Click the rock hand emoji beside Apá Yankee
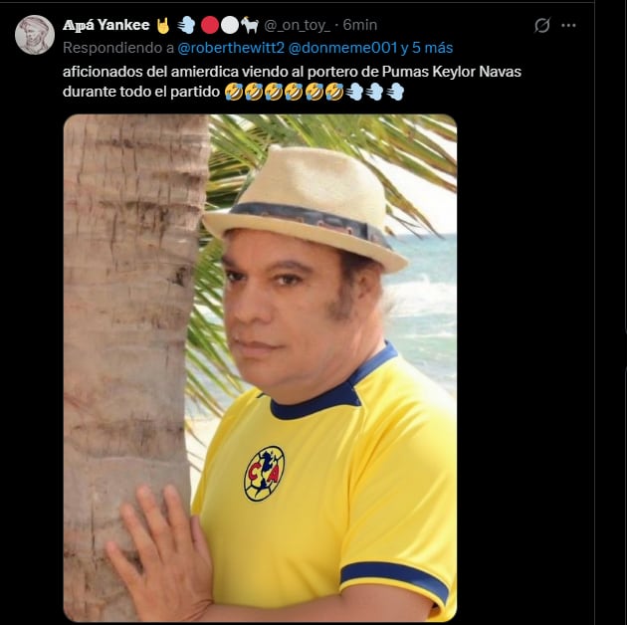The width and height of the screenshot is (627, 625). [161, 25]
